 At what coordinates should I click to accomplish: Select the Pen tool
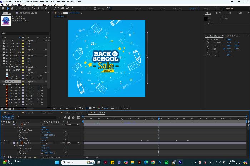pos(46,9)
